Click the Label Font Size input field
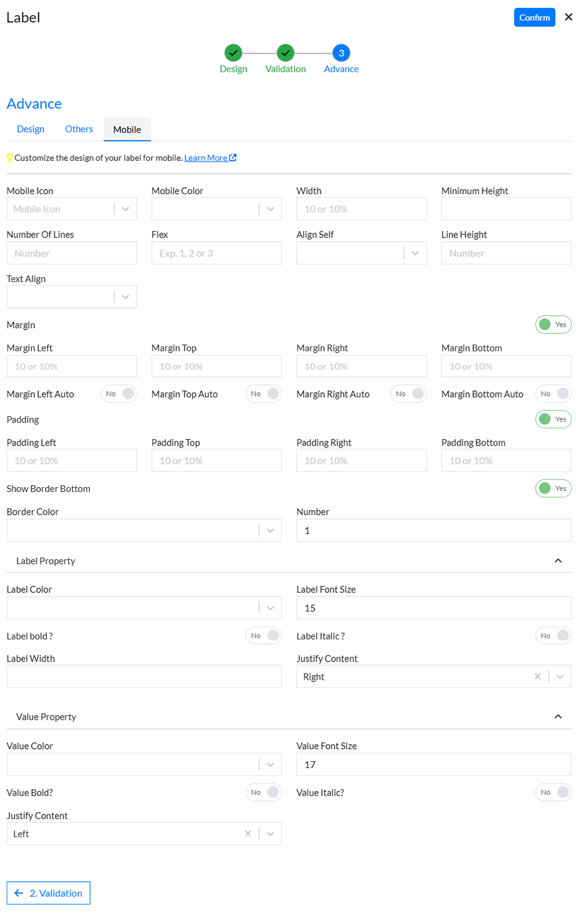This screenshot has height=913, width=576. click(x=434, y=608)
